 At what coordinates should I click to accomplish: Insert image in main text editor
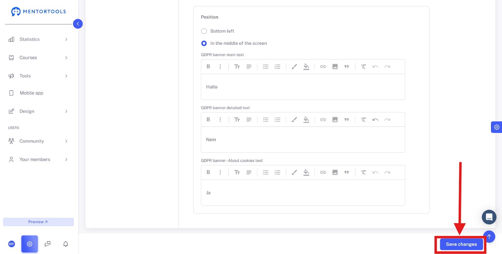(x=335, y=66)
